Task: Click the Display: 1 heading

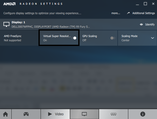Action: click(18, 22)
